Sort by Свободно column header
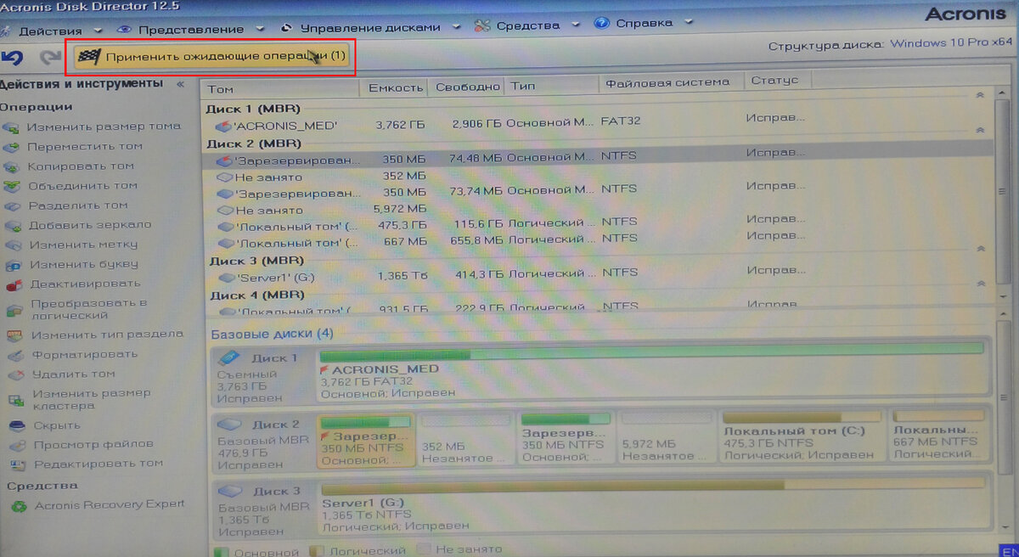This screenshot has width=1019, height=557. pos(467,87)
